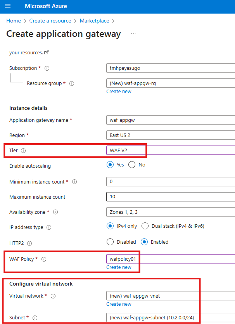Open Availability zone dropdown Zones 1, 2, 3
Viewport: 235px width, 324px height.
171,212
